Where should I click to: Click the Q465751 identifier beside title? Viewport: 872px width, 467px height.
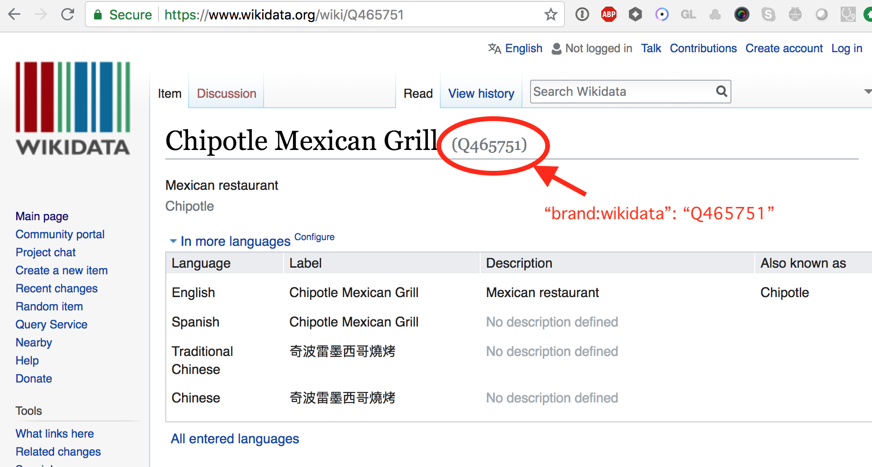tap(489, 145)
